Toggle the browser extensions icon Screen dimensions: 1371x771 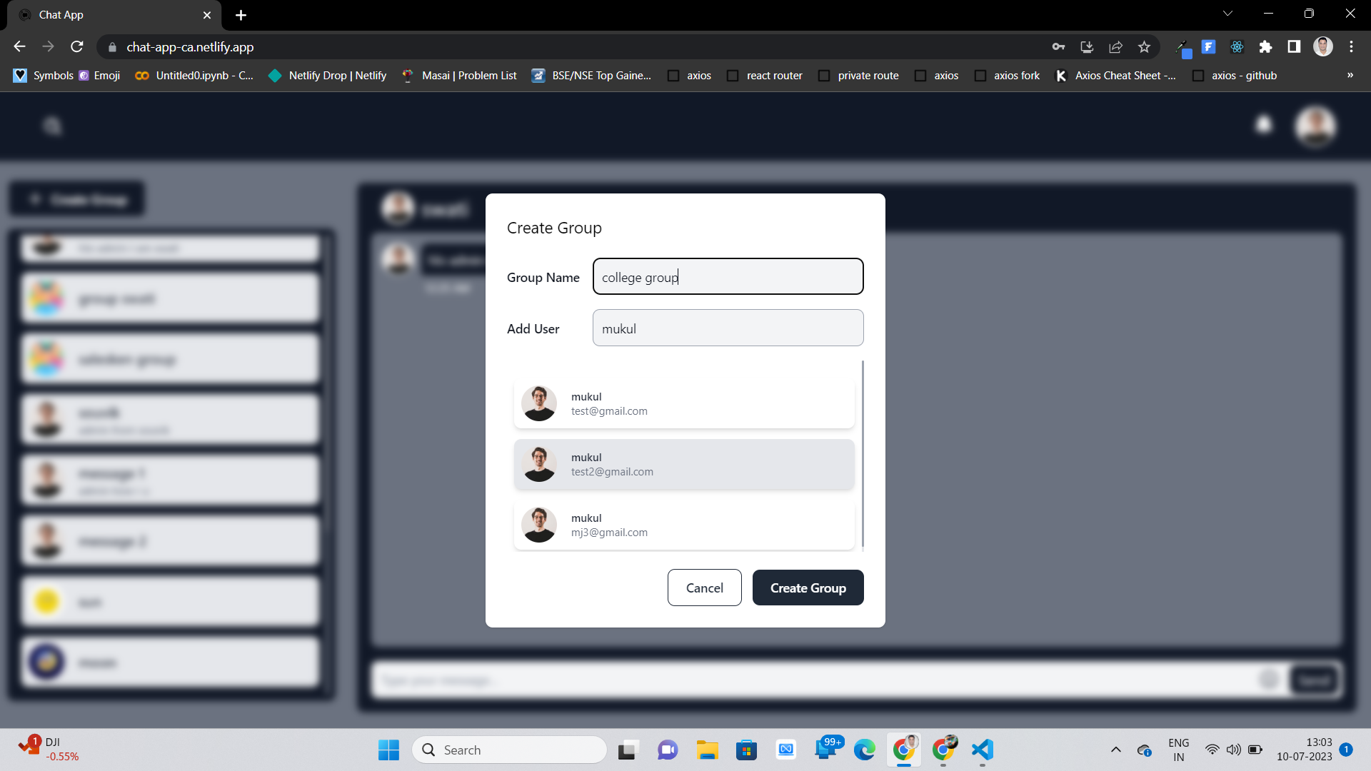point(1265,47)
